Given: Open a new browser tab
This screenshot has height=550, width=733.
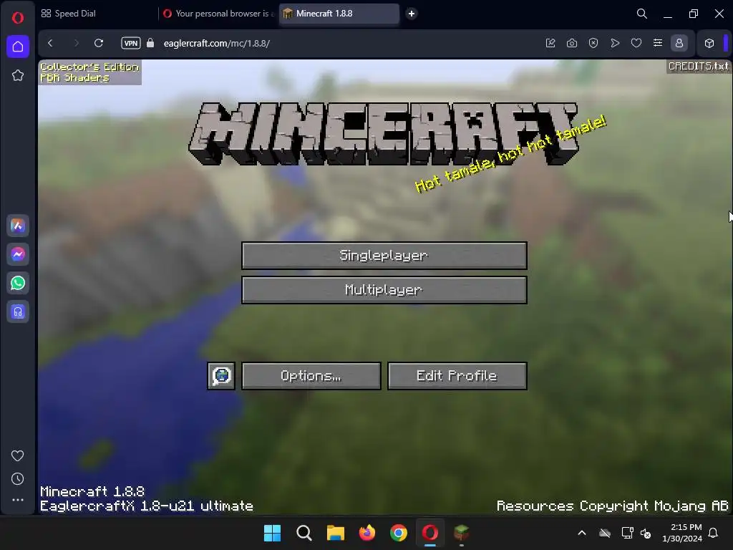Looking at the screenshot, I should pos(412,14).
